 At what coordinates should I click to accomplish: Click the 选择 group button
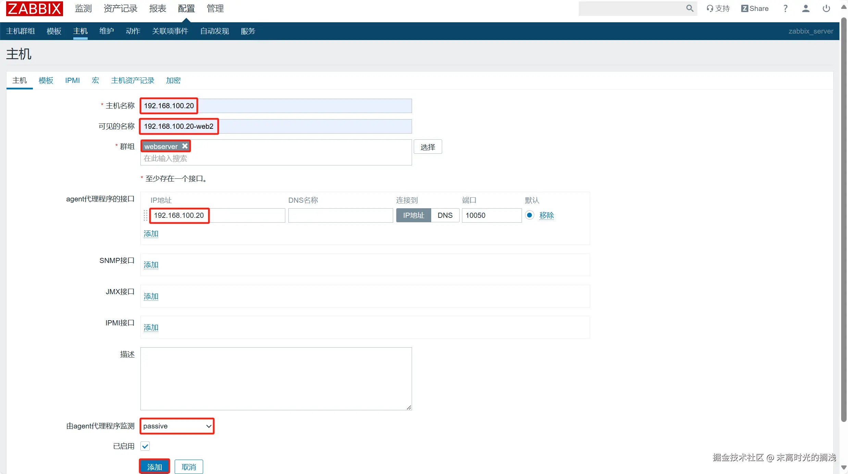point(427,147)
